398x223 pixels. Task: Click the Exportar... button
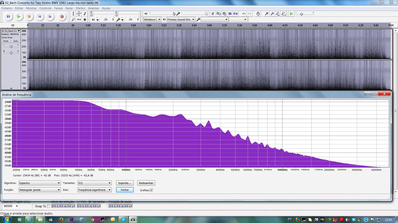125,183
